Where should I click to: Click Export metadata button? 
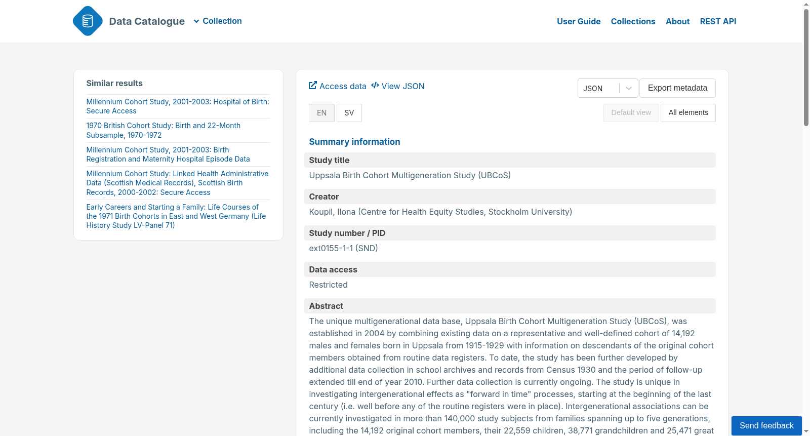click(x=677, y=88)
